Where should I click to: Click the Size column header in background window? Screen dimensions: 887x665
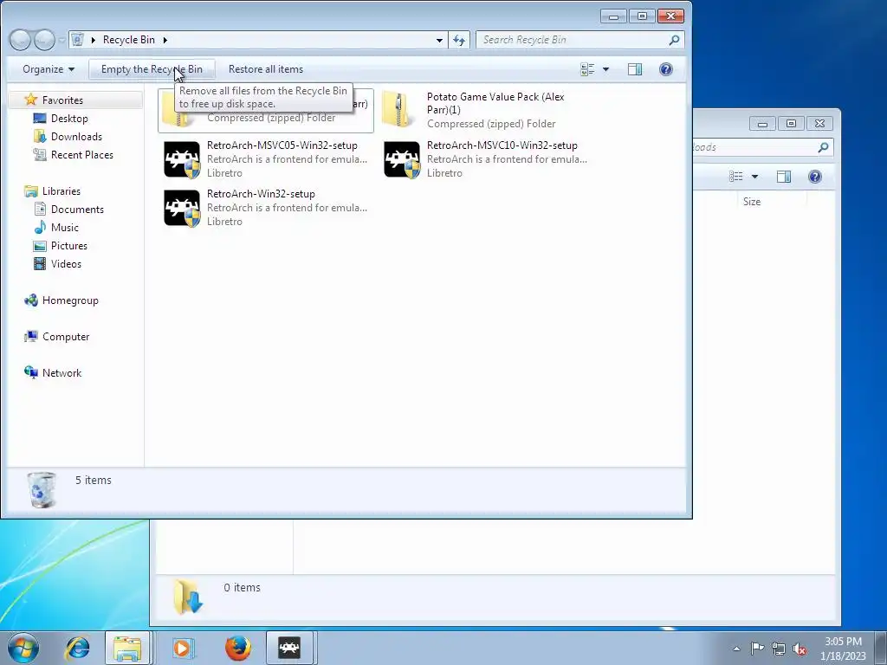pyautogui.click(x=751, y=201)
